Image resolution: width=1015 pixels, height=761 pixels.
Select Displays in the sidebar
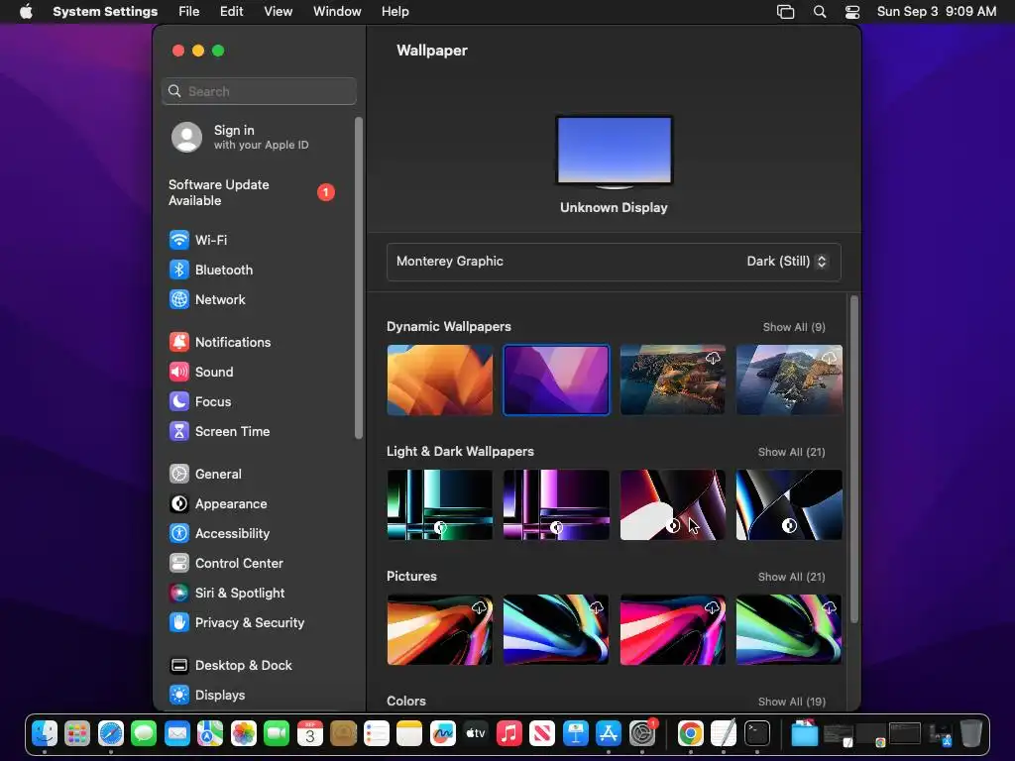[x=206, y=696]
